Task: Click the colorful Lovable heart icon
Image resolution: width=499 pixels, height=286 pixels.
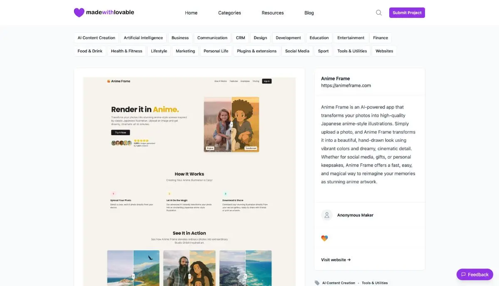Action: tap(324, 238)
